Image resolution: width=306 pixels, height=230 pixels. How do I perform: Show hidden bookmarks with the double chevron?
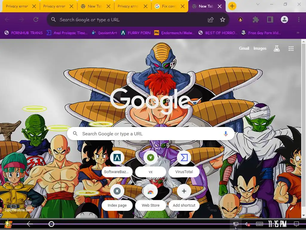pos(298,33)
